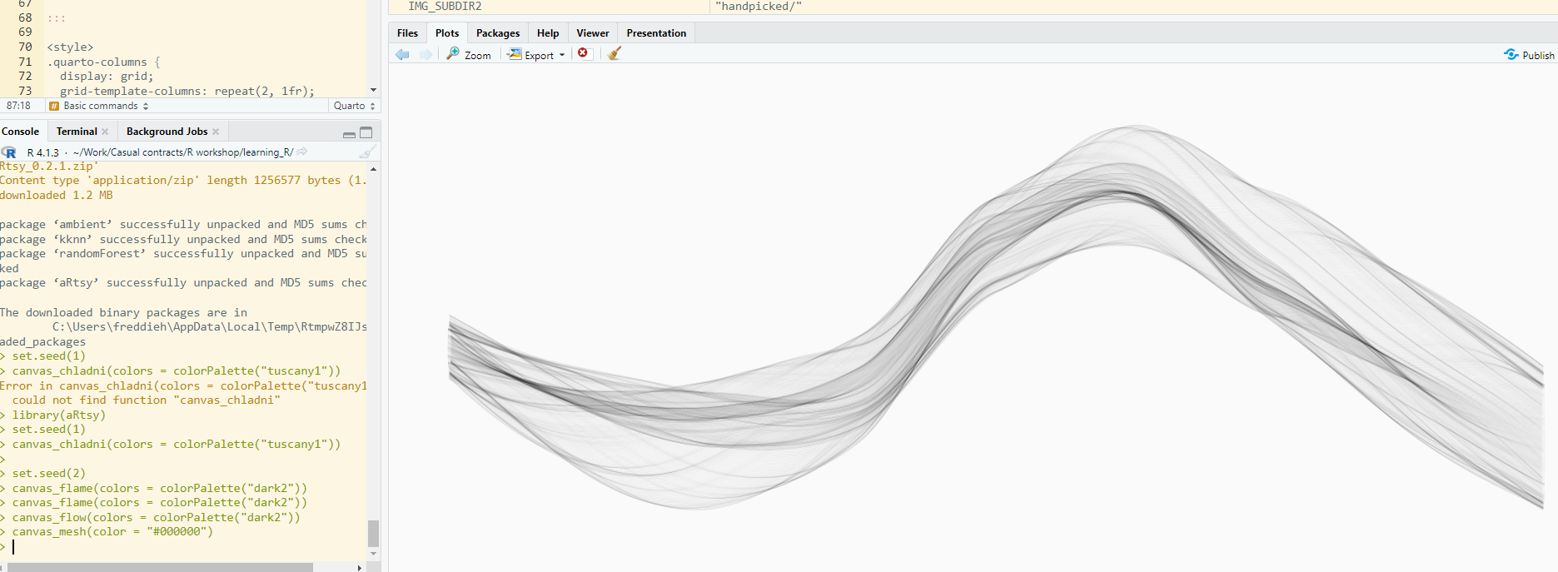Go to the previous plot using back arrow

click(x=402, y=54)
